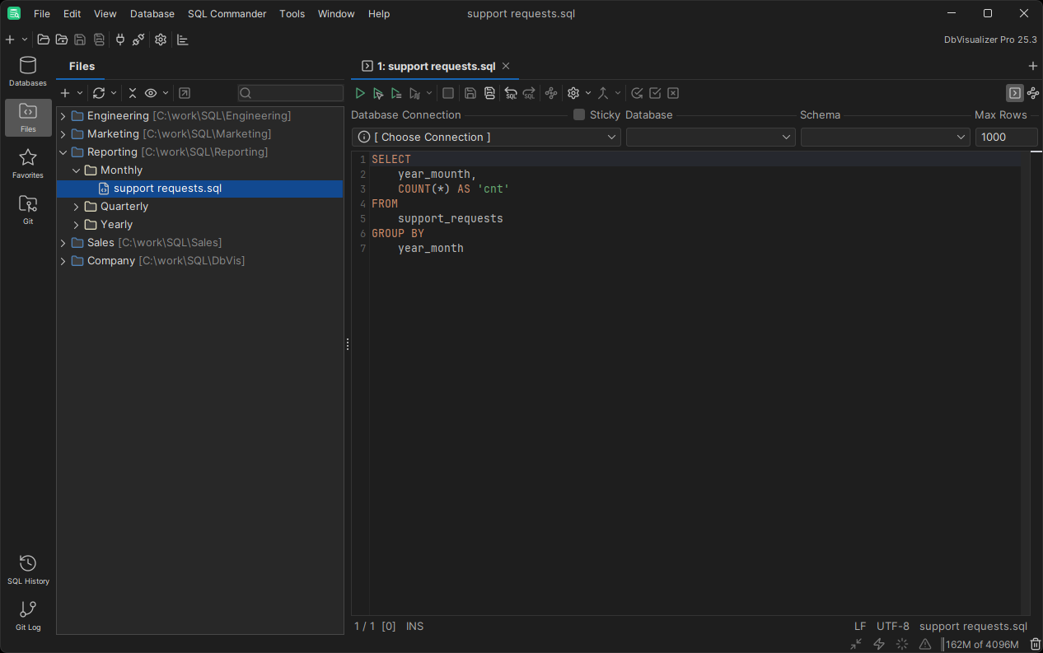Open the Choose Connection dropdown
Image resolution: width=1043 pixels, height=653 pixels.
pos(485,137)
